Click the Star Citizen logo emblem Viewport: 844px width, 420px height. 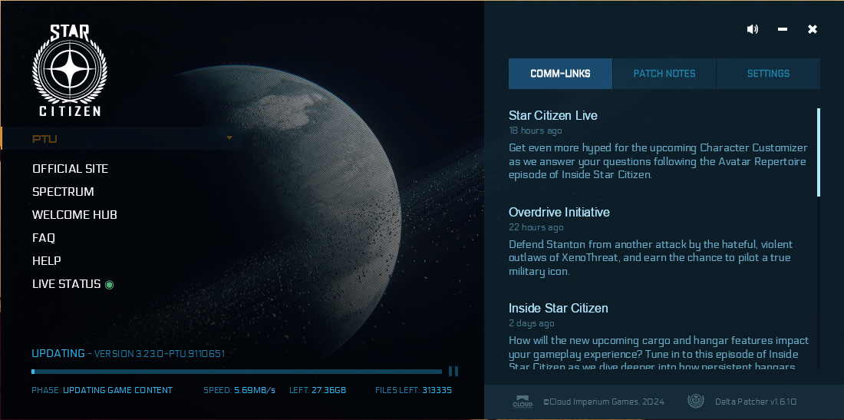pyautogui.click(x=70, y=70)
